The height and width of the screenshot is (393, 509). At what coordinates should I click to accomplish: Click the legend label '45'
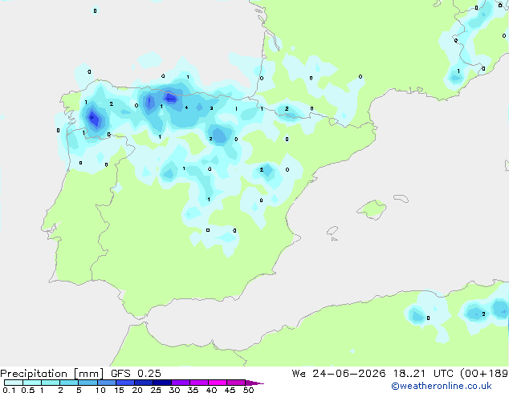pos(230,390)
